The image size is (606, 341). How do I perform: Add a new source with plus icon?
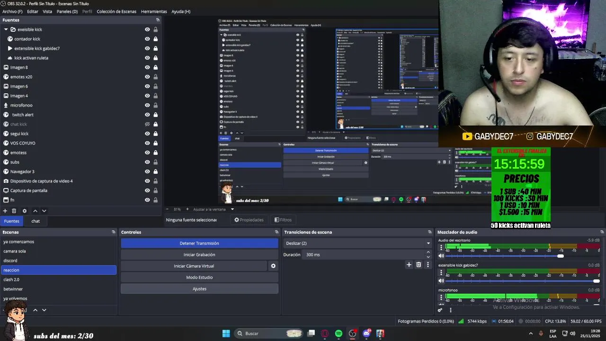5,211
